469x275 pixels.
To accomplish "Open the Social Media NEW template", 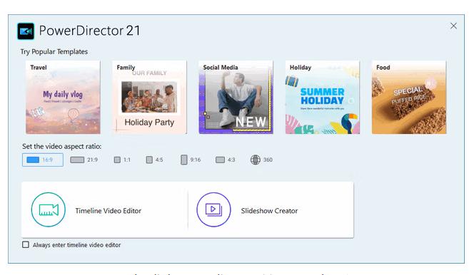I will coord(236,98).
